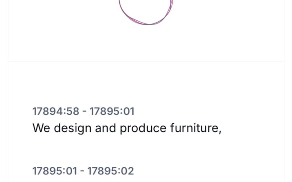Click the word 'and' in the transcript
Screen dimensions: 292x182
click(105, 128)
